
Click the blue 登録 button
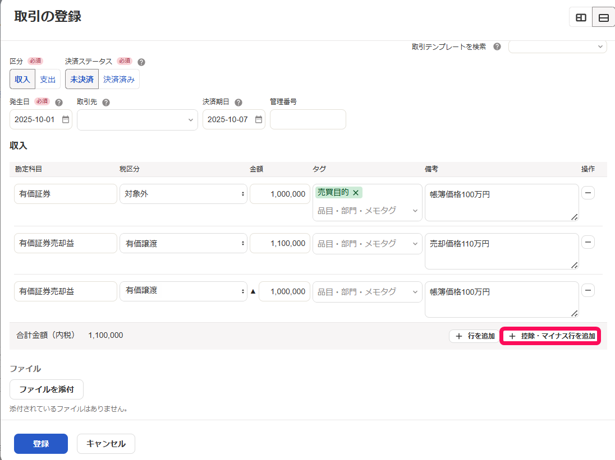coord(41,444)
